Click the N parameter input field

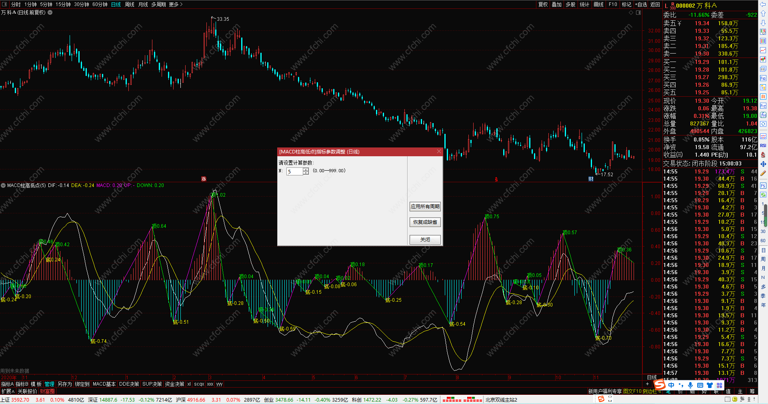295,171
